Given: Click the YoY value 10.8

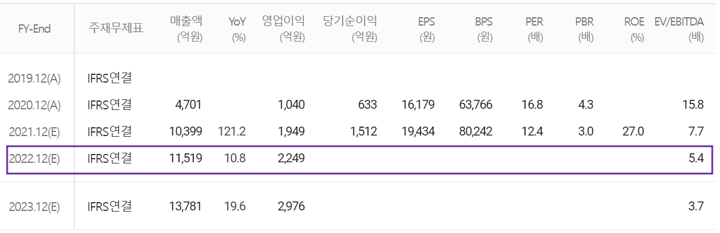Looking at the screenshot, I should coord(235,158).
